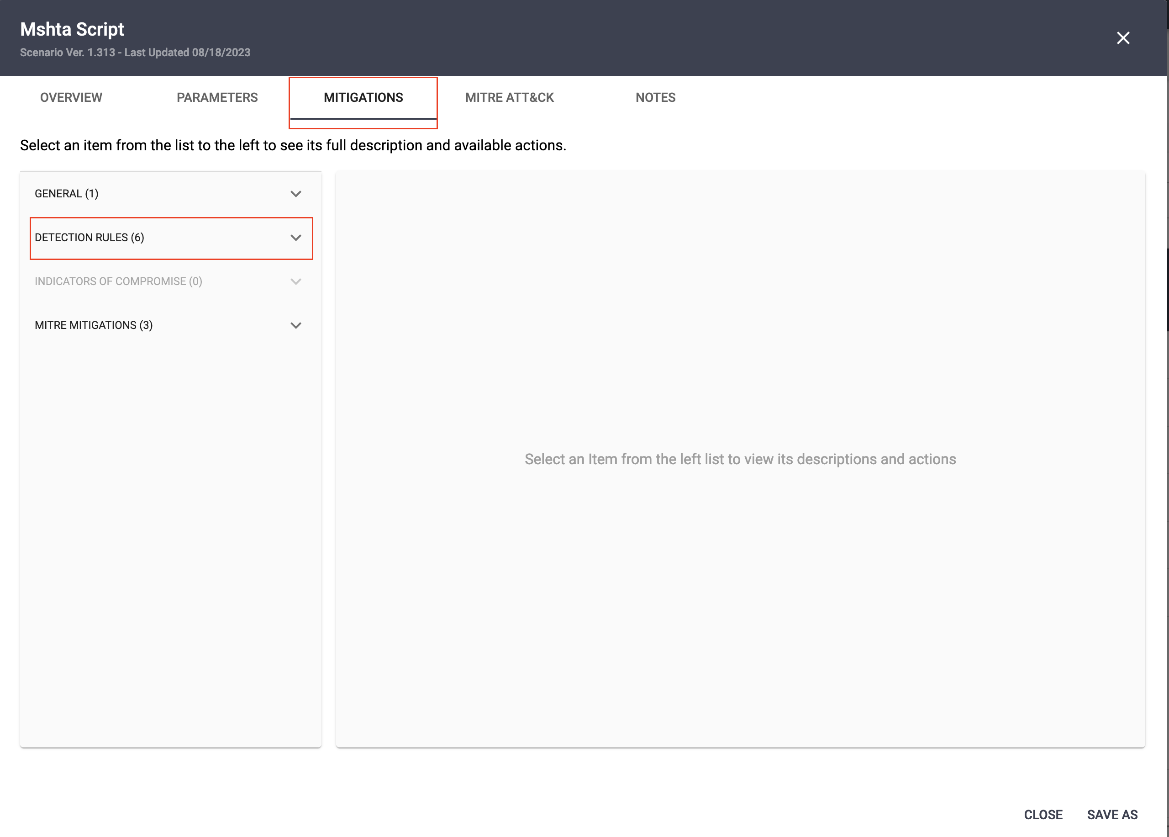Select INDICATORS OF COMPROMISE (0) row
Screen dimensions: 1169x837
[118, 281]
